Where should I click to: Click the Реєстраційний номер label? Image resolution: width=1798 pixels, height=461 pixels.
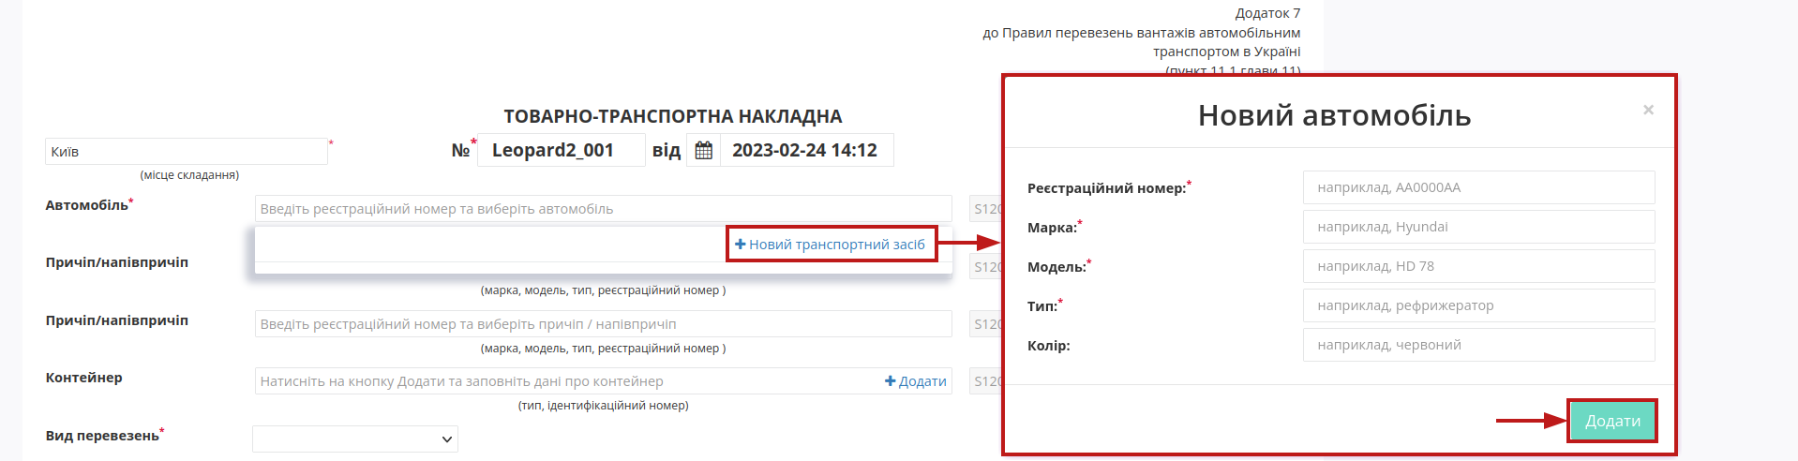(1106, 188)
